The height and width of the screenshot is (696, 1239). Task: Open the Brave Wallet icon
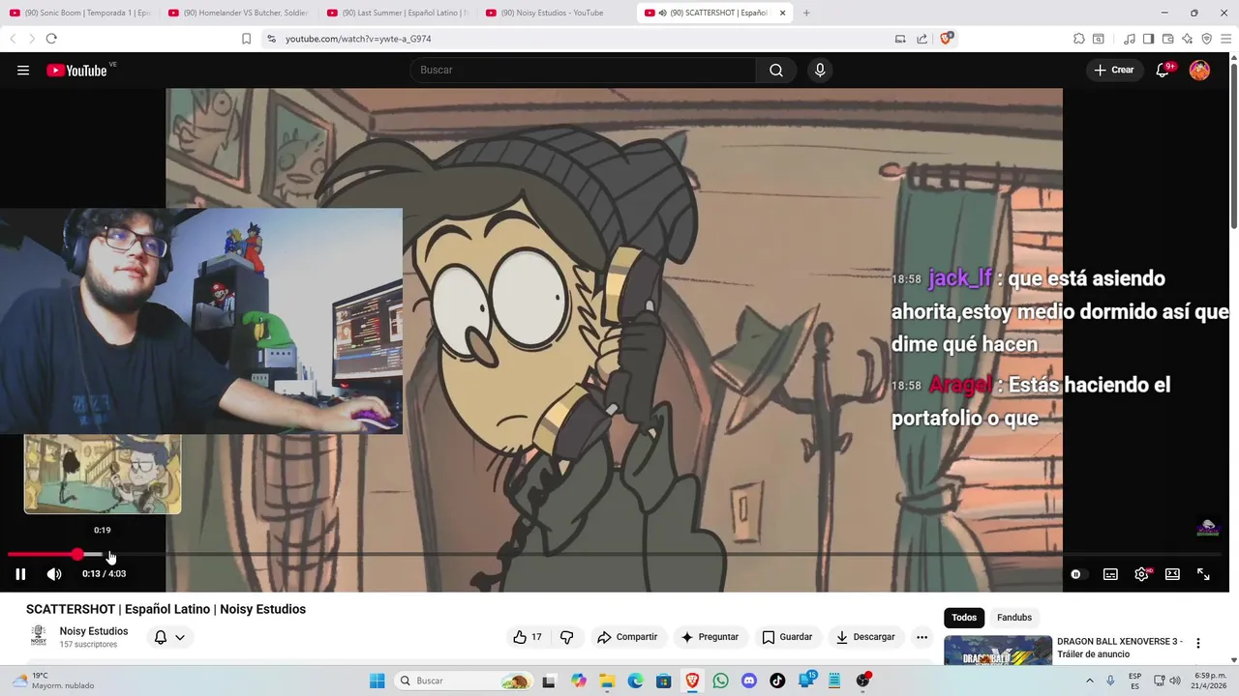coord(1167,39)
